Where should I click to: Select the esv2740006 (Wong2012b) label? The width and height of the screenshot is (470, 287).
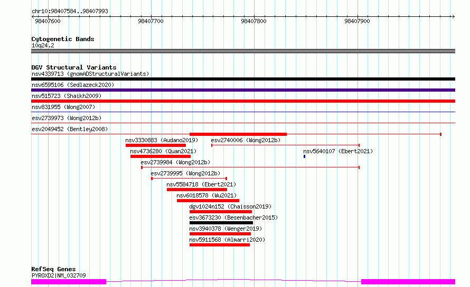246,140
